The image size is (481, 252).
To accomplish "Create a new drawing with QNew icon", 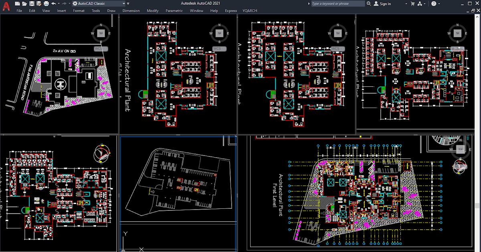I will [17, 3].
